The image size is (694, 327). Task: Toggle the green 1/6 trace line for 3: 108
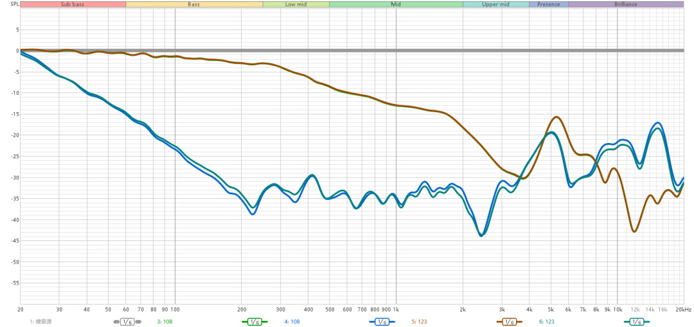255,322
